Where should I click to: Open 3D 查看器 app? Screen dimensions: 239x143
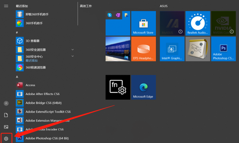click(x=44, y=41)
